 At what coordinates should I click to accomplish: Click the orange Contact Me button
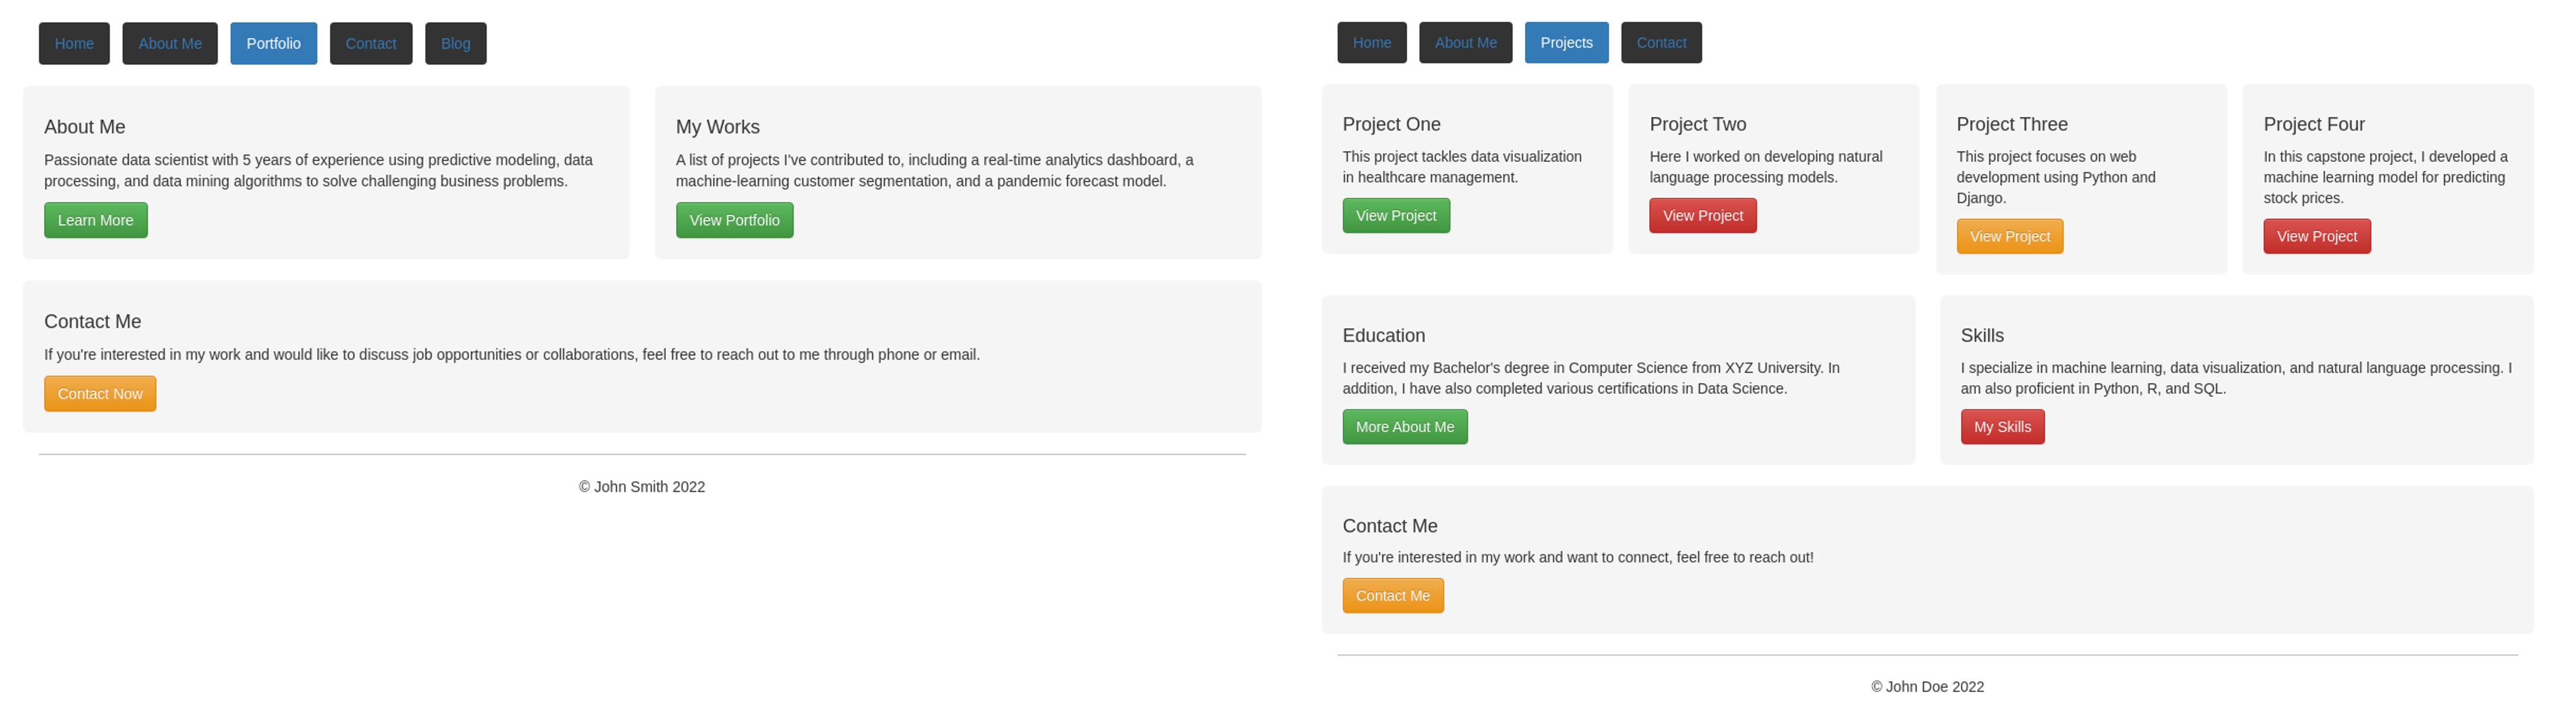pos(1392,596)
